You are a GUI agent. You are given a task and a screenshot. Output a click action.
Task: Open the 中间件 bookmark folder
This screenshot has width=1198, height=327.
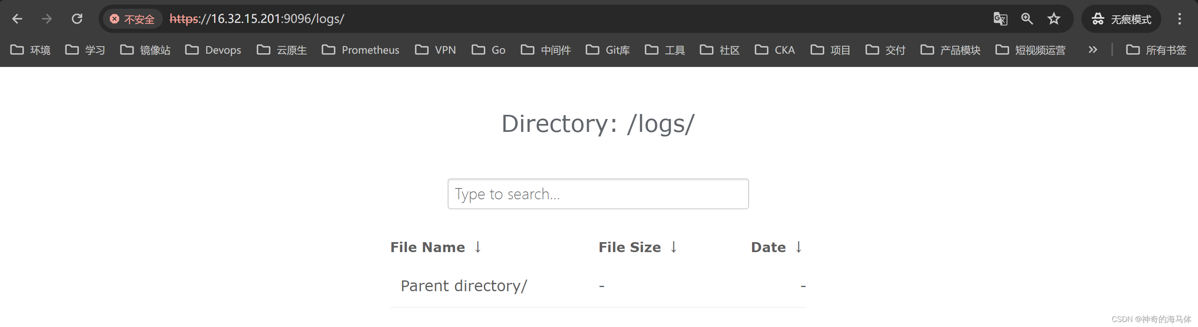point(546,50)
